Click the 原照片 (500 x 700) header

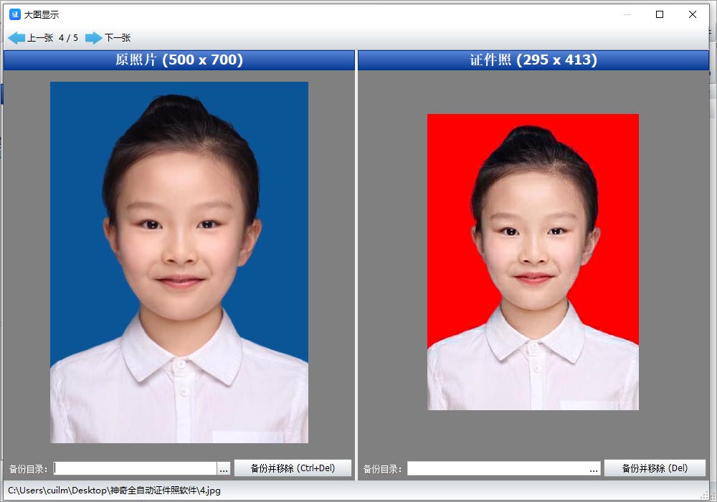179,60
